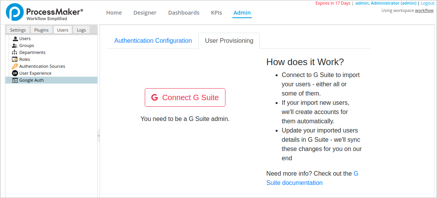The width and height of the screenshot is (437, 198).
Task: Open the Dashboards menu
Action: coord(184,13)
